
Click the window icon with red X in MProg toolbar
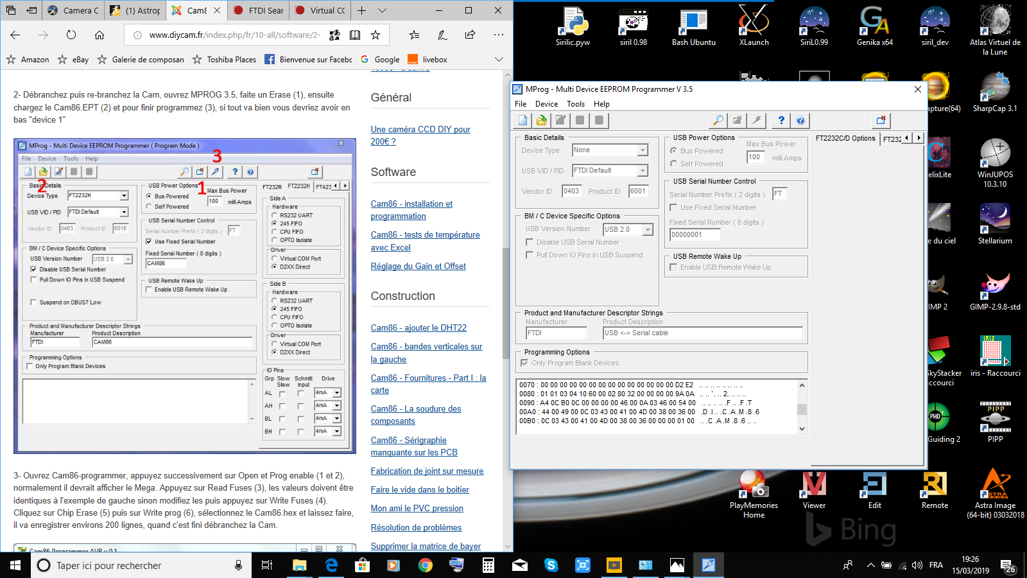[x=881, y=120]
